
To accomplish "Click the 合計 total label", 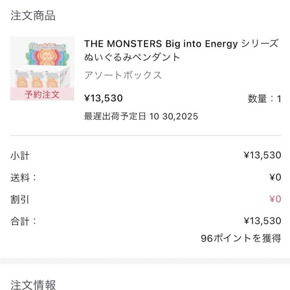I will [23, 221].
